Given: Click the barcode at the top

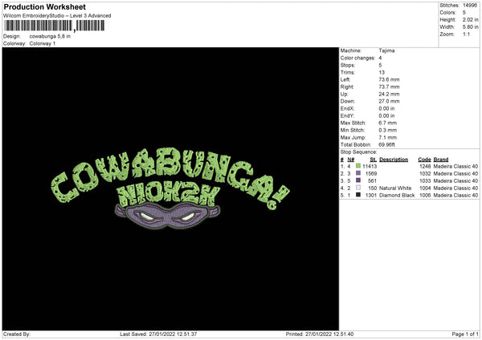Looking at the screenshot, I should coord(54,26).
